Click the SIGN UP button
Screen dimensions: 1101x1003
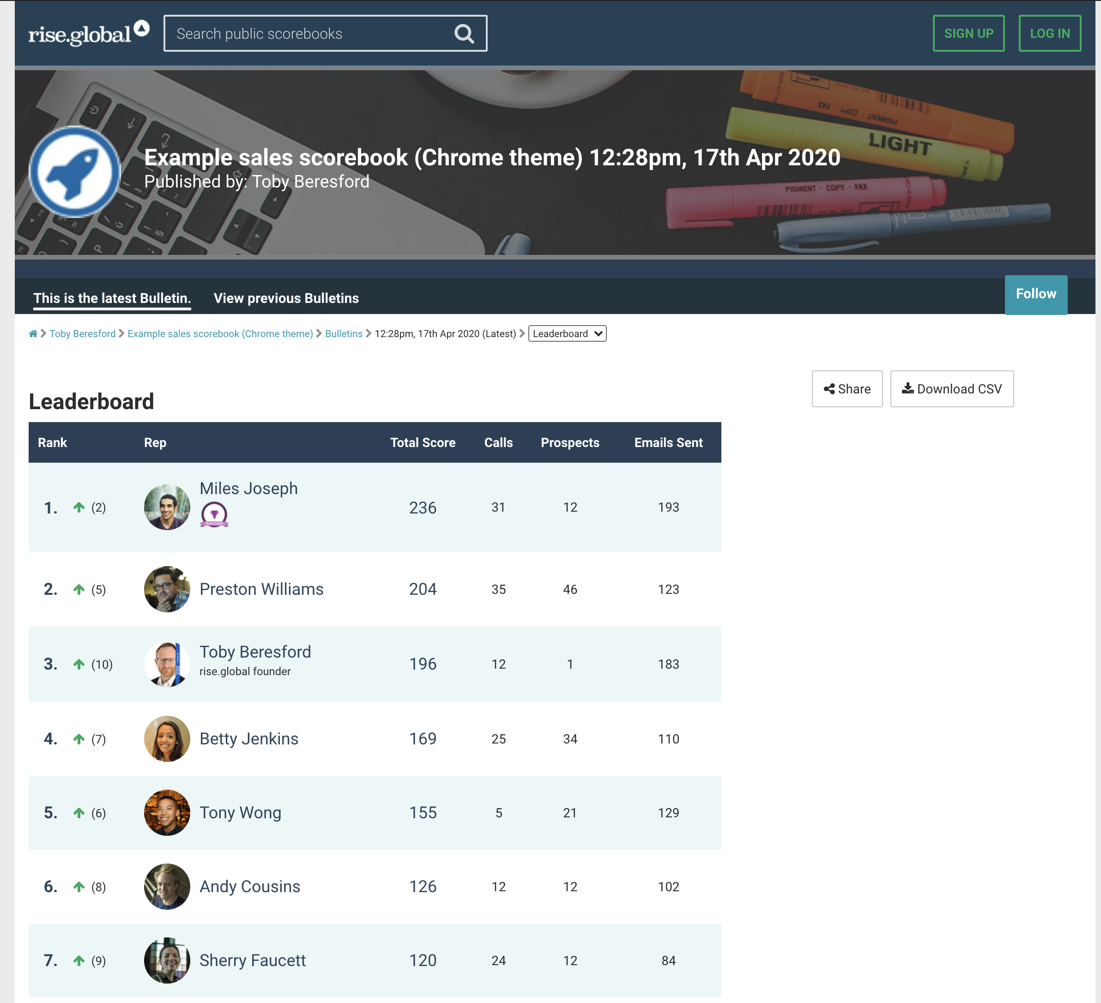pos(968,33)
